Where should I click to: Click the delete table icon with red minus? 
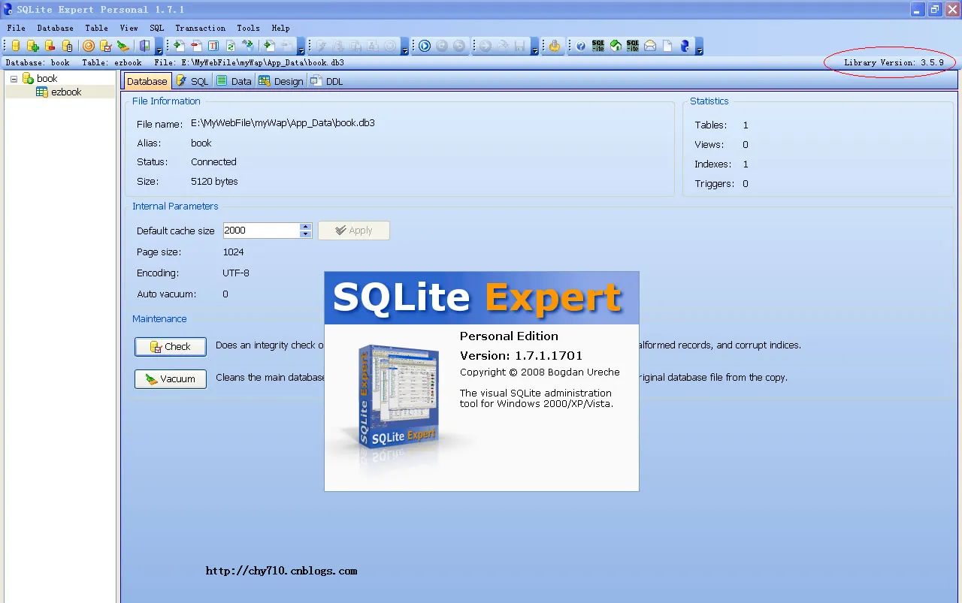196,46
